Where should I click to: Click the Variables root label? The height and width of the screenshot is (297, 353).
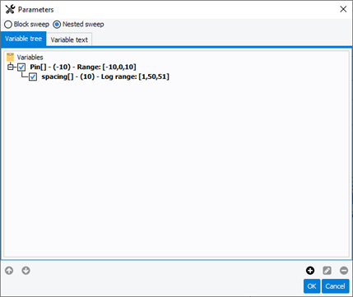[x=30, y=58]
